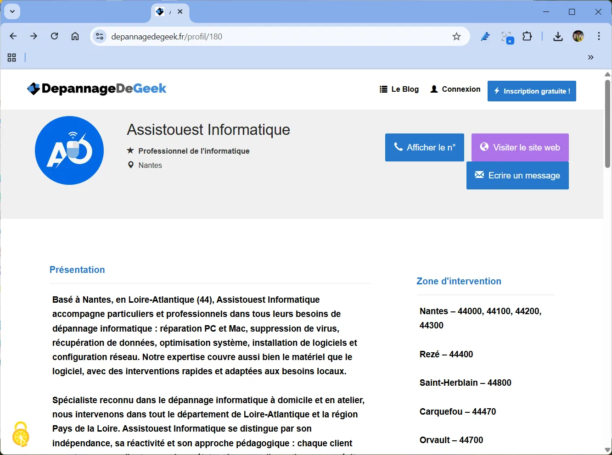Click the blue feather extension icon
This screenshot has width=612, height=455.
(x=485, y=37)
